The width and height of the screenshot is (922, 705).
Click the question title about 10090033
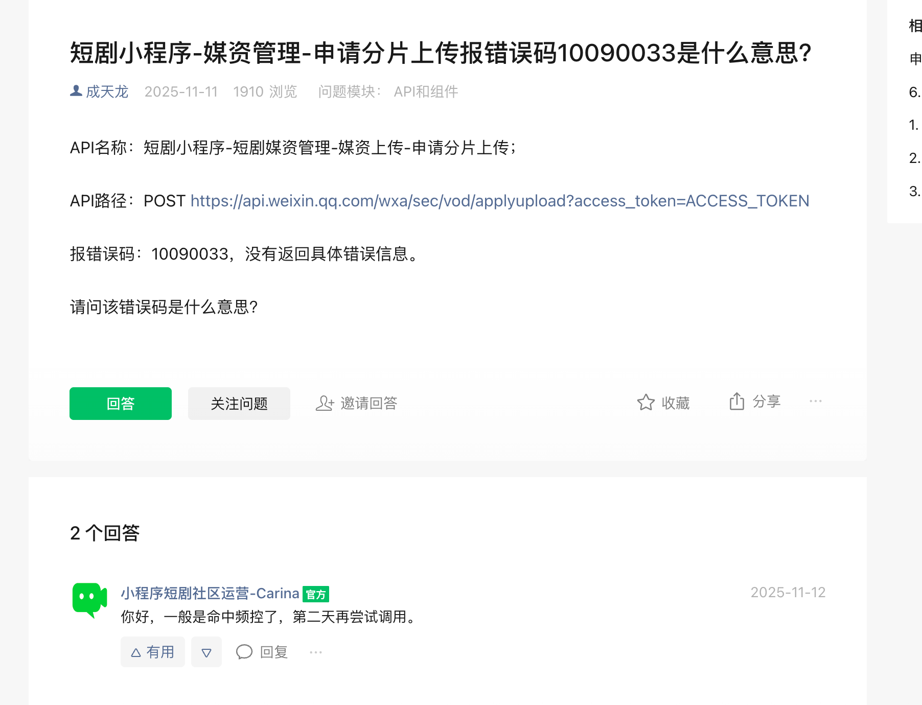pyautogui.click(x=441, y=53)
